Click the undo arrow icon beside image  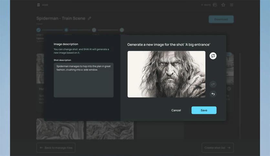click(213, 94)
